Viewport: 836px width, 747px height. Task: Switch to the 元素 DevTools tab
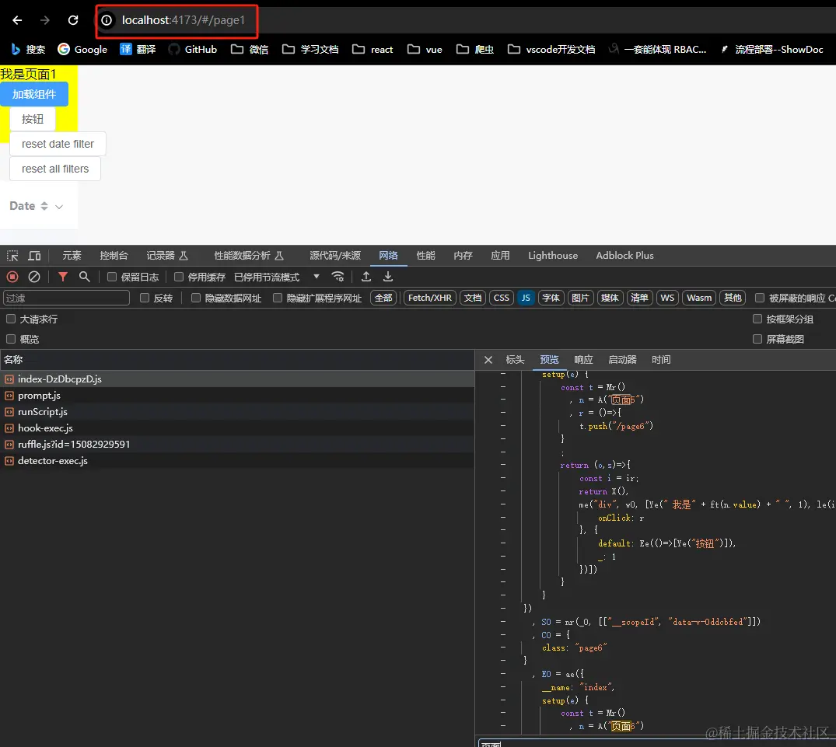(72, 256)
